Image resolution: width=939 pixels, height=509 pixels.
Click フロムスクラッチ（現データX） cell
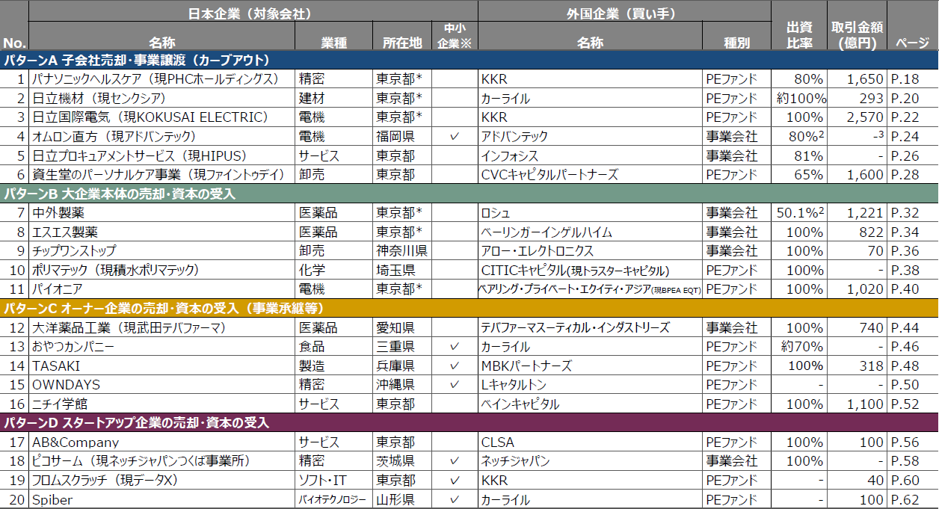pyautogui.click(x=162, y=480)
